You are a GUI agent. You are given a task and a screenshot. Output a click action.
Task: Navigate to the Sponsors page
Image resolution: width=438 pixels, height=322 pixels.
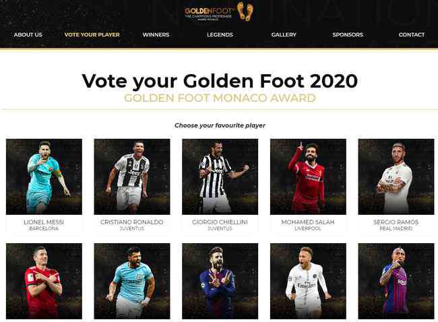(x=348, y=34)
